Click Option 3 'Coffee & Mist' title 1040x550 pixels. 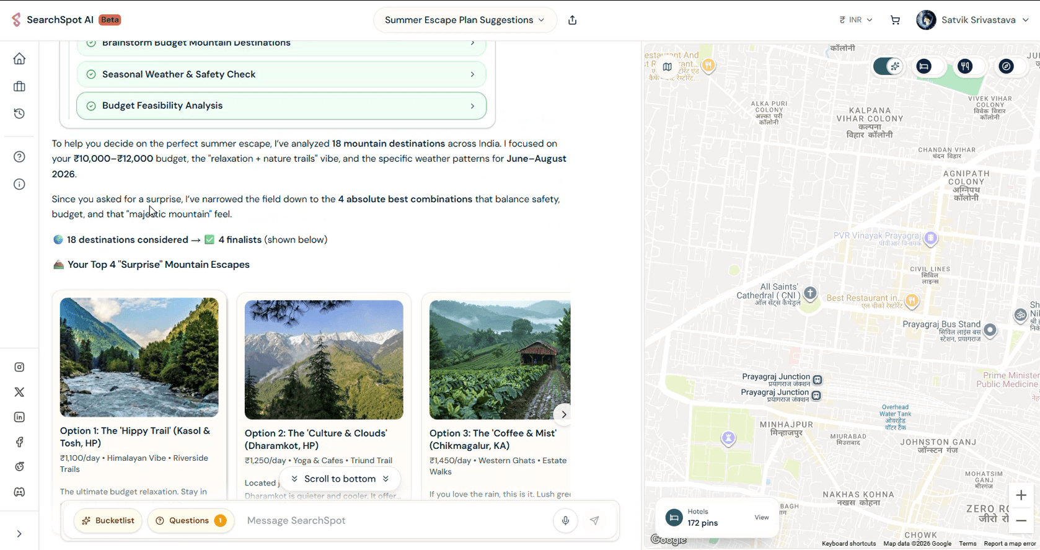[x=493, y=439]
